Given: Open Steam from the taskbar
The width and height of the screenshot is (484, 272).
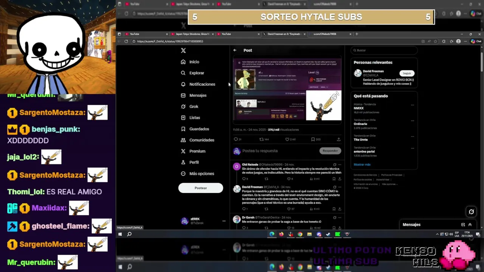Looking at the screenshot, I should click(x=328, y=234).
